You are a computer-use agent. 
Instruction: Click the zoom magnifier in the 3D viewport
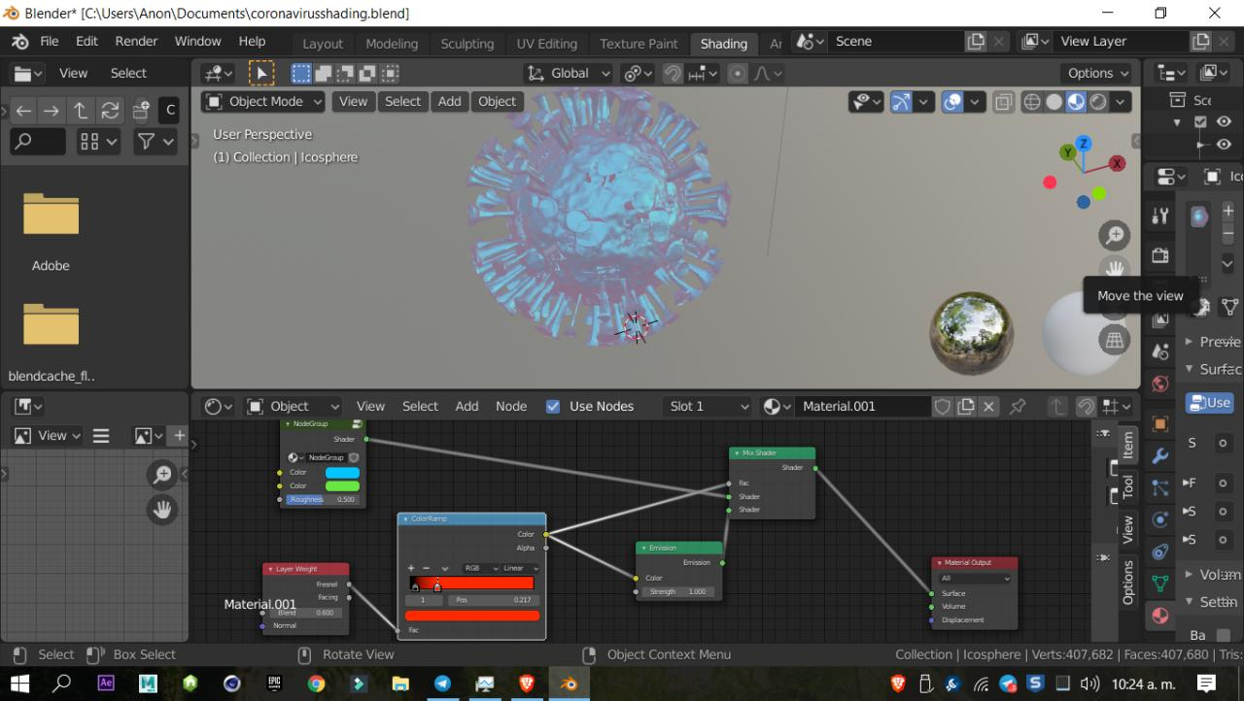(1114, 235)
